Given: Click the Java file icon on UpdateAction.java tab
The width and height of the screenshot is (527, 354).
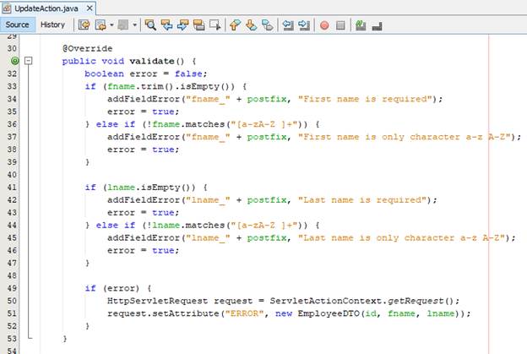Looking at the screenshot, I should pos(7,8).
